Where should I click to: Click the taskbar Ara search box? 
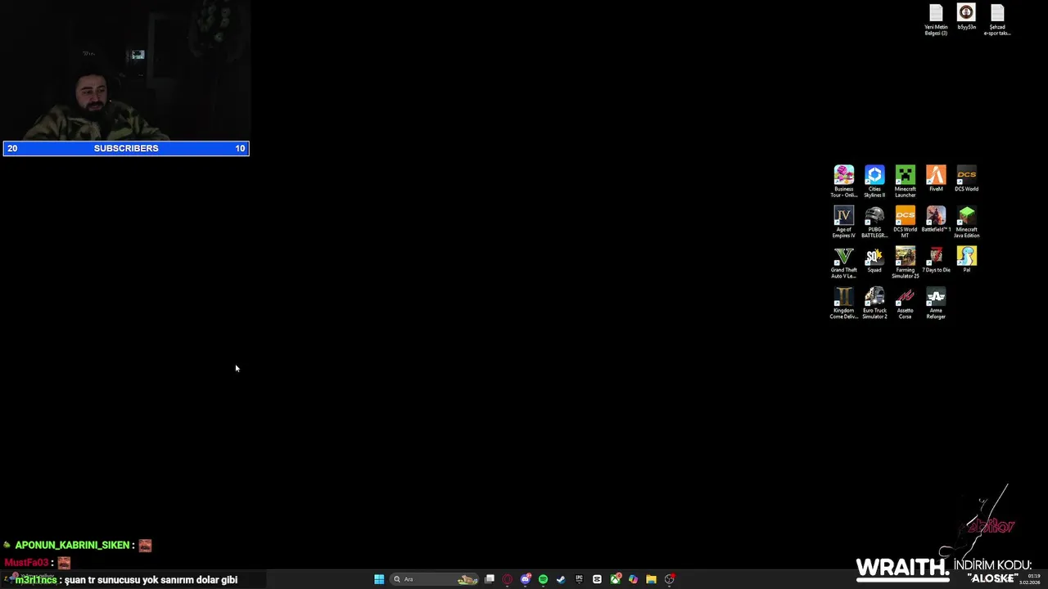point(435,579)
